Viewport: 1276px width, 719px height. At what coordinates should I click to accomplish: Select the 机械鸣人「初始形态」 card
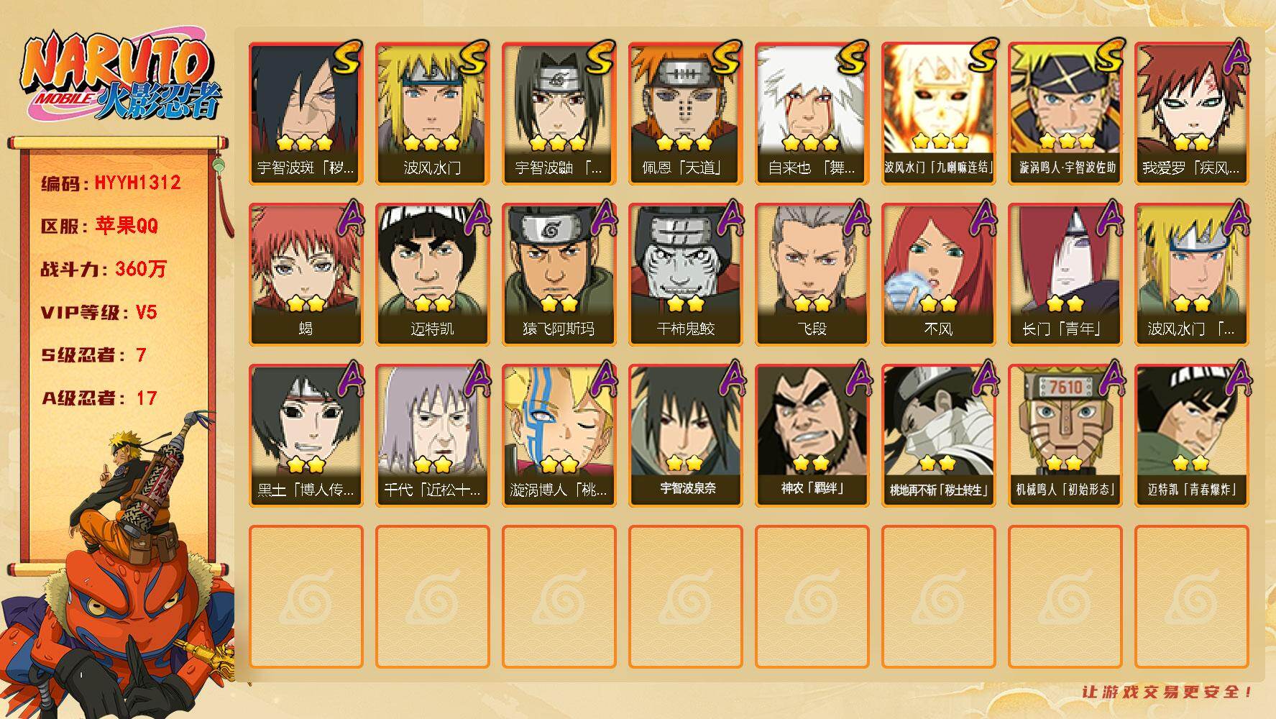coord(1065,435)
